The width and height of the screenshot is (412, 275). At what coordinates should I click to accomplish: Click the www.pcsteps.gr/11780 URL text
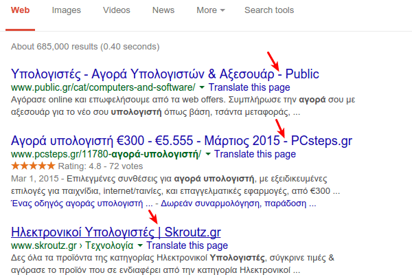pos(106,154)
